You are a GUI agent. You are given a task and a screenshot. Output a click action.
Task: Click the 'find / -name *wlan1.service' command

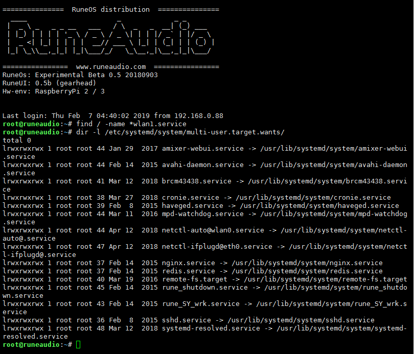point(131,124)
